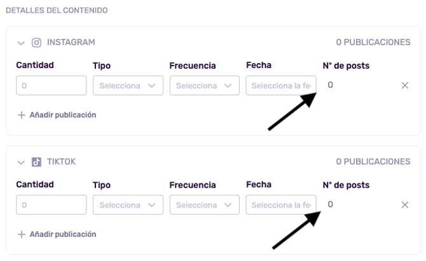
Task: Click Añadir publicación under TikTok
Action: [62, 234]
